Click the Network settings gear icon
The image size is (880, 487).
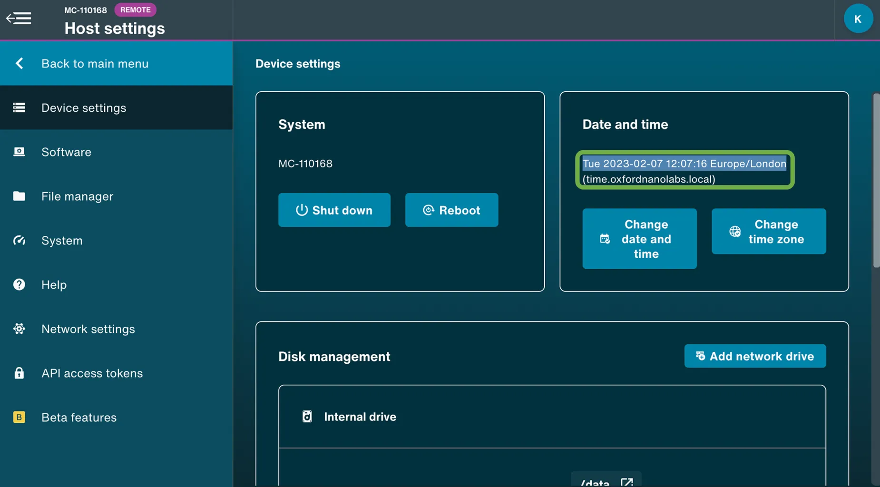[x=19, y=329]
